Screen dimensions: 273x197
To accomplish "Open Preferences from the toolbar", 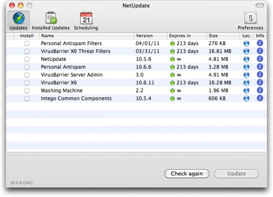I will click(250, 21).
